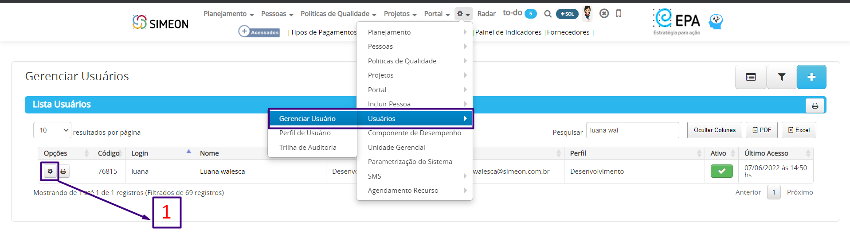Open the results per page dropdown
Screen dimensions: 850x238
click(x=52, y=130)
